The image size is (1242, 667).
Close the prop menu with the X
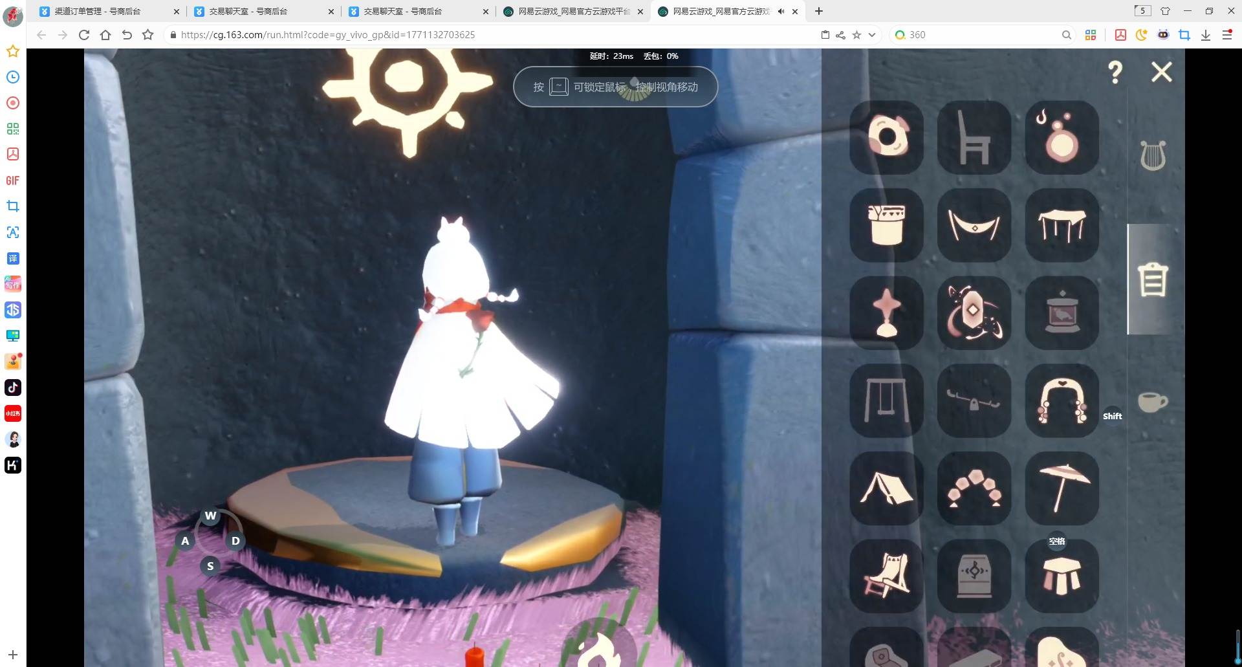tap(1162, 72)
